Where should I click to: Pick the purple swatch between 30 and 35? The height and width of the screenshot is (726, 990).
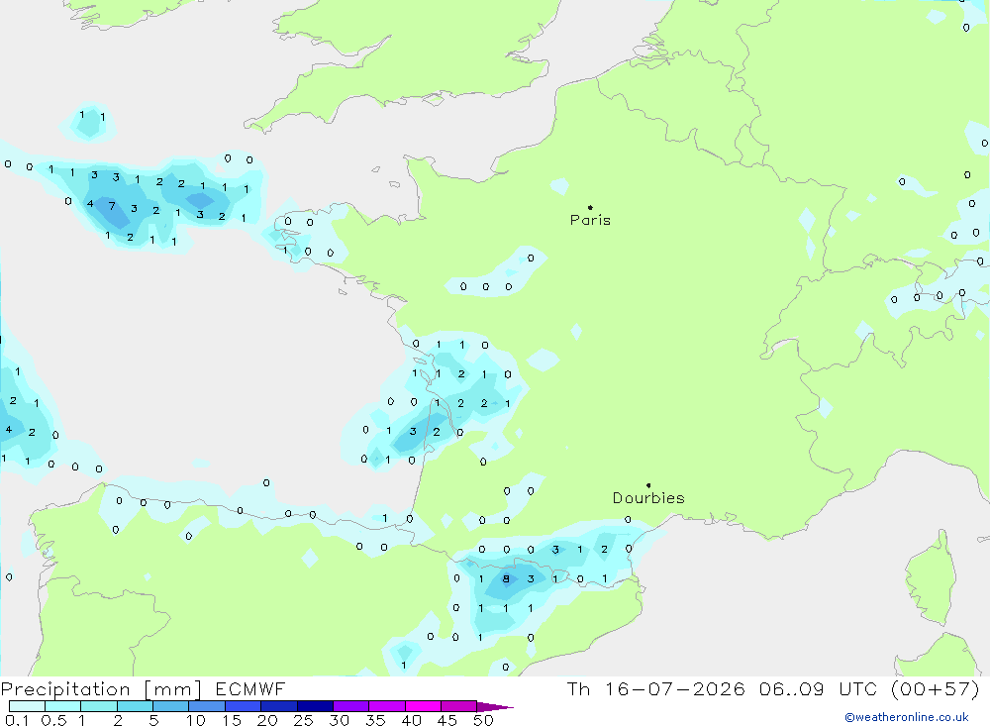pos(350,706)
